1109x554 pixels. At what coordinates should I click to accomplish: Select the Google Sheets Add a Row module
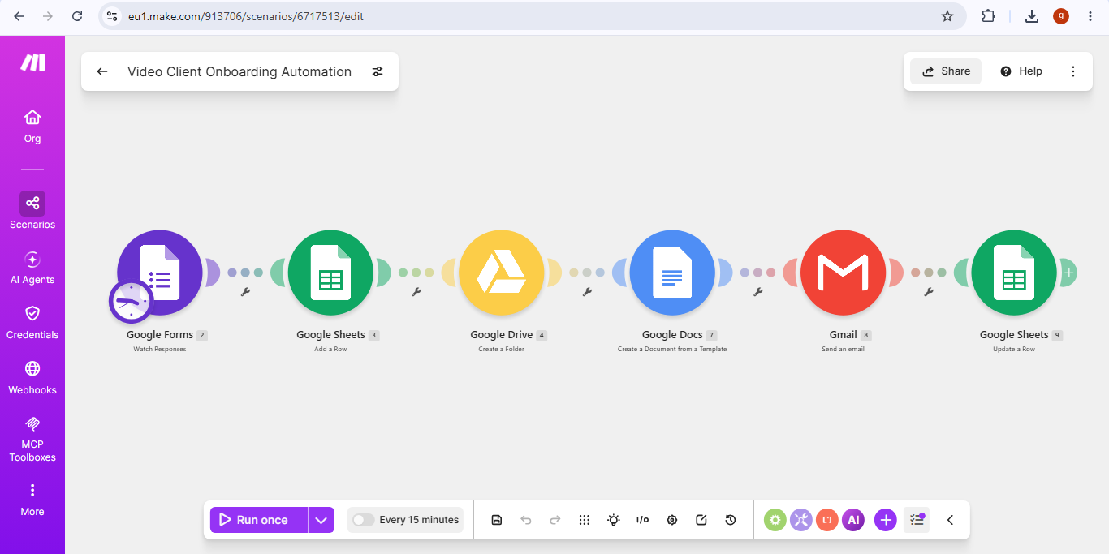click(330, 273)
